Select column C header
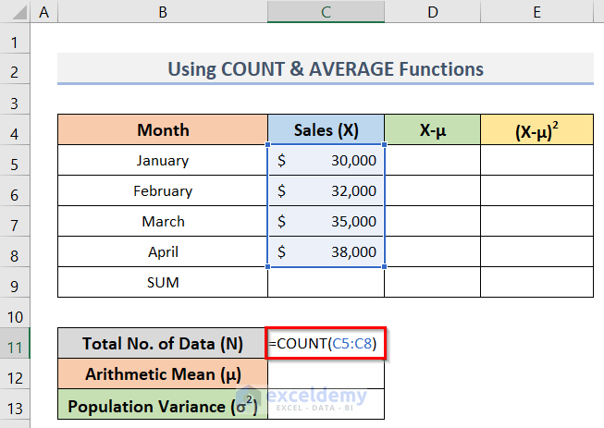This screenshot has width=604, height=428. pyautogui.click(x=326, y=12)
